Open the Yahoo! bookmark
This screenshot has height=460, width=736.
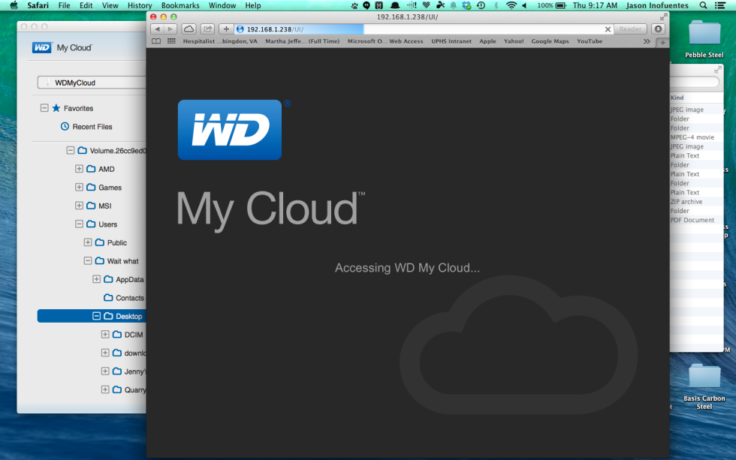click(514, 41)
